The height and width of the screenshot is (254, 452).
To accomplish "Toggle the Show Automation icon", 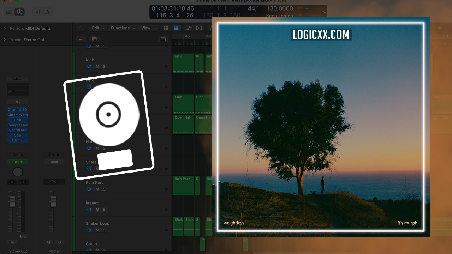I will point(189,28).
